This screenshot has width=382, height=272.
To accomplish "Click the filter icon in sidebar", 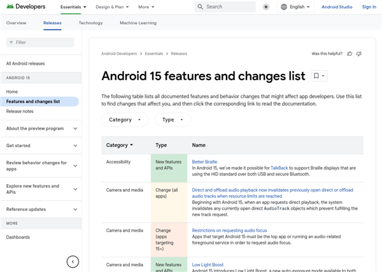I will coord(11,42).
